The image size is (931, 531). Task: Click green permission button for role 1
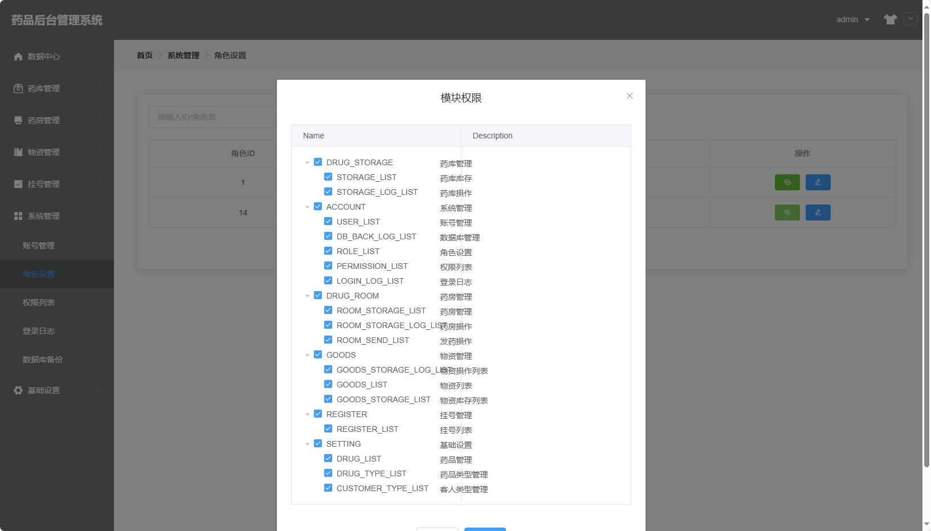pos(787,182)
